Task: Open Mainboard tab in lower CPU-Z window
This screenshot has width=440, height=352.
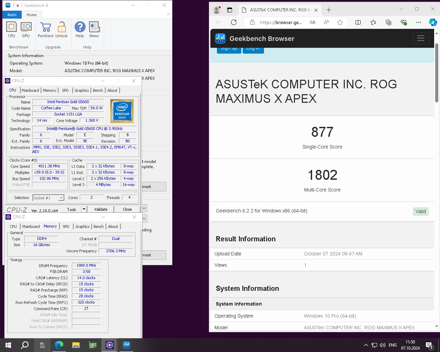Action: pyautogui.click(x=31, y=227)
